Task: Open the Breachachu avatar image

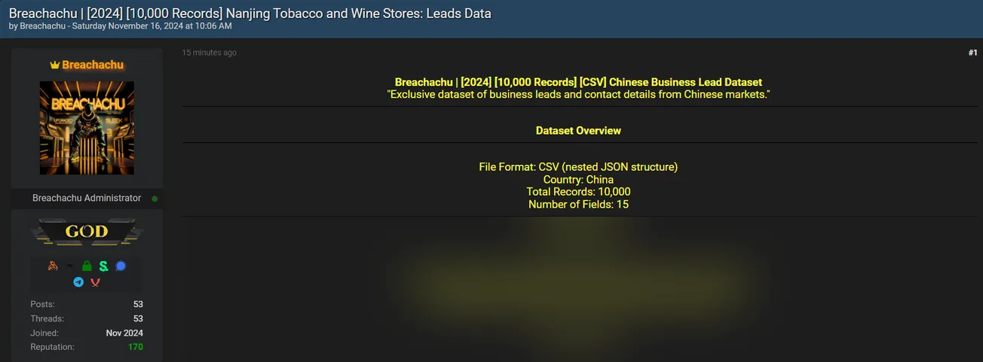Action: (87, 128)
